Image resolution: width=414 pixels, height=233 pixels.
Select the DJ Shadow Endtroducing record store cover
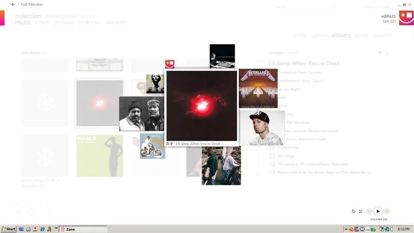(221, 165)
